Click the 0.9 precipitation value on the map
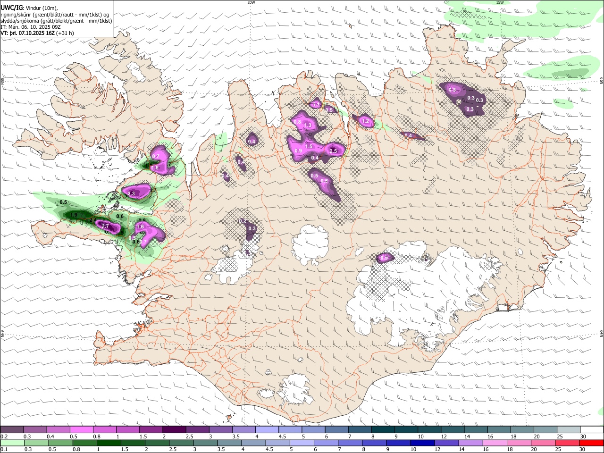Screen dimensions: 604x453 (x=298, y=151)
